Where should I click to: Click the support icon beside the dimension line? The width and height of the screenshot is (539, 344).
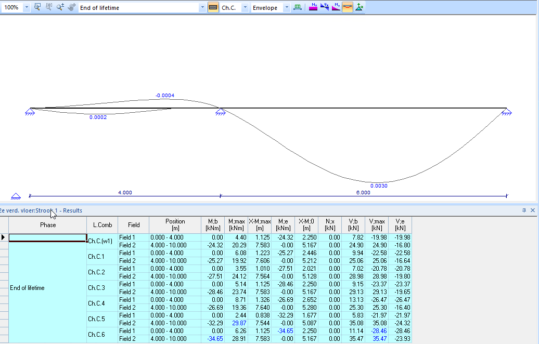[16, 196]
